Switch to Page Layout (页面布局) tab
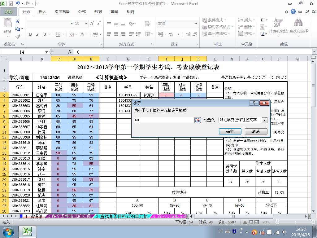Screen dimensions: 317x238 (62, 12)
